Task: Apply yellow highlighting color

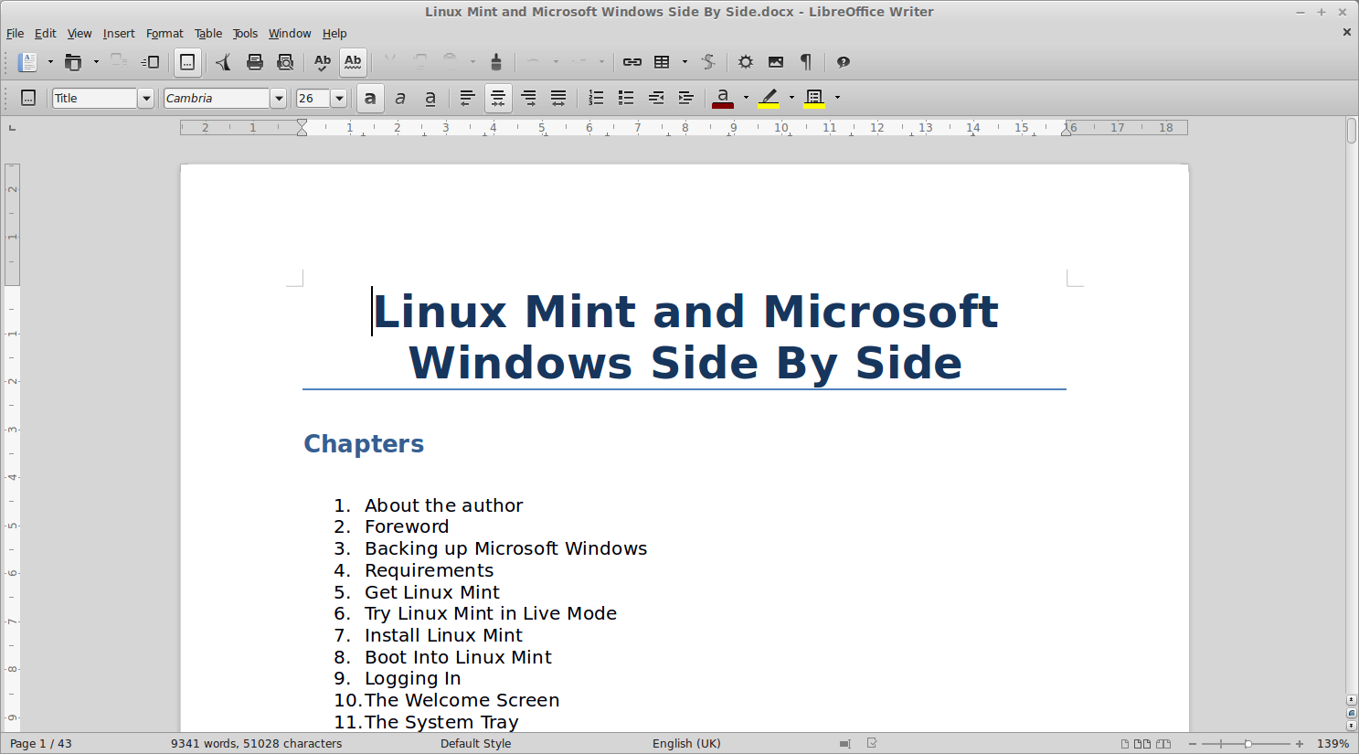Action: (769, 98)
